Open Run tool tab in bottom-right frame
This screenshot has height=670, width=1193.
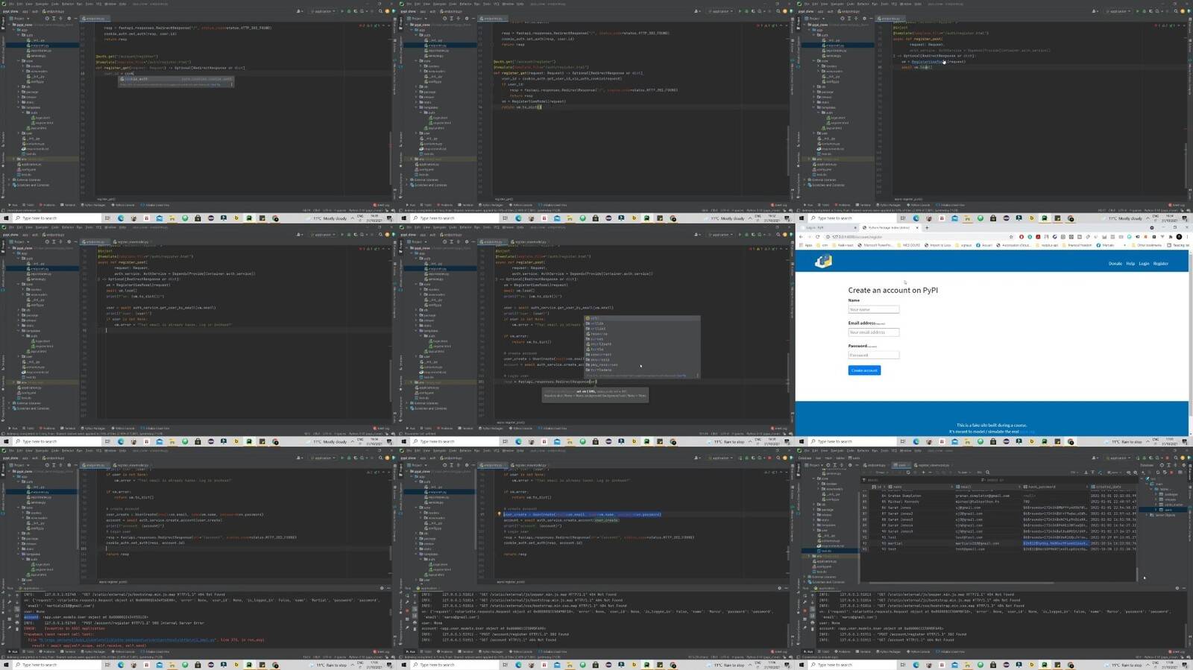808,652
